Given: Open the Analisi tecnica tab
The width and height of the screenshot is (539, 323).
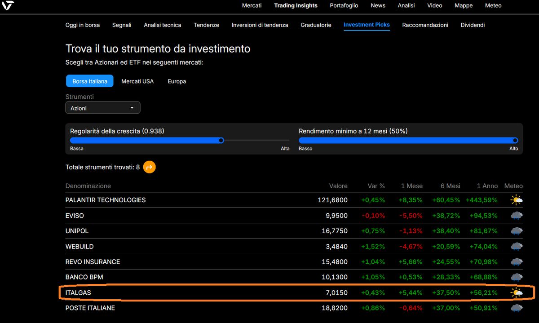Looking at the screenshot, I should [x=163, y=25].
